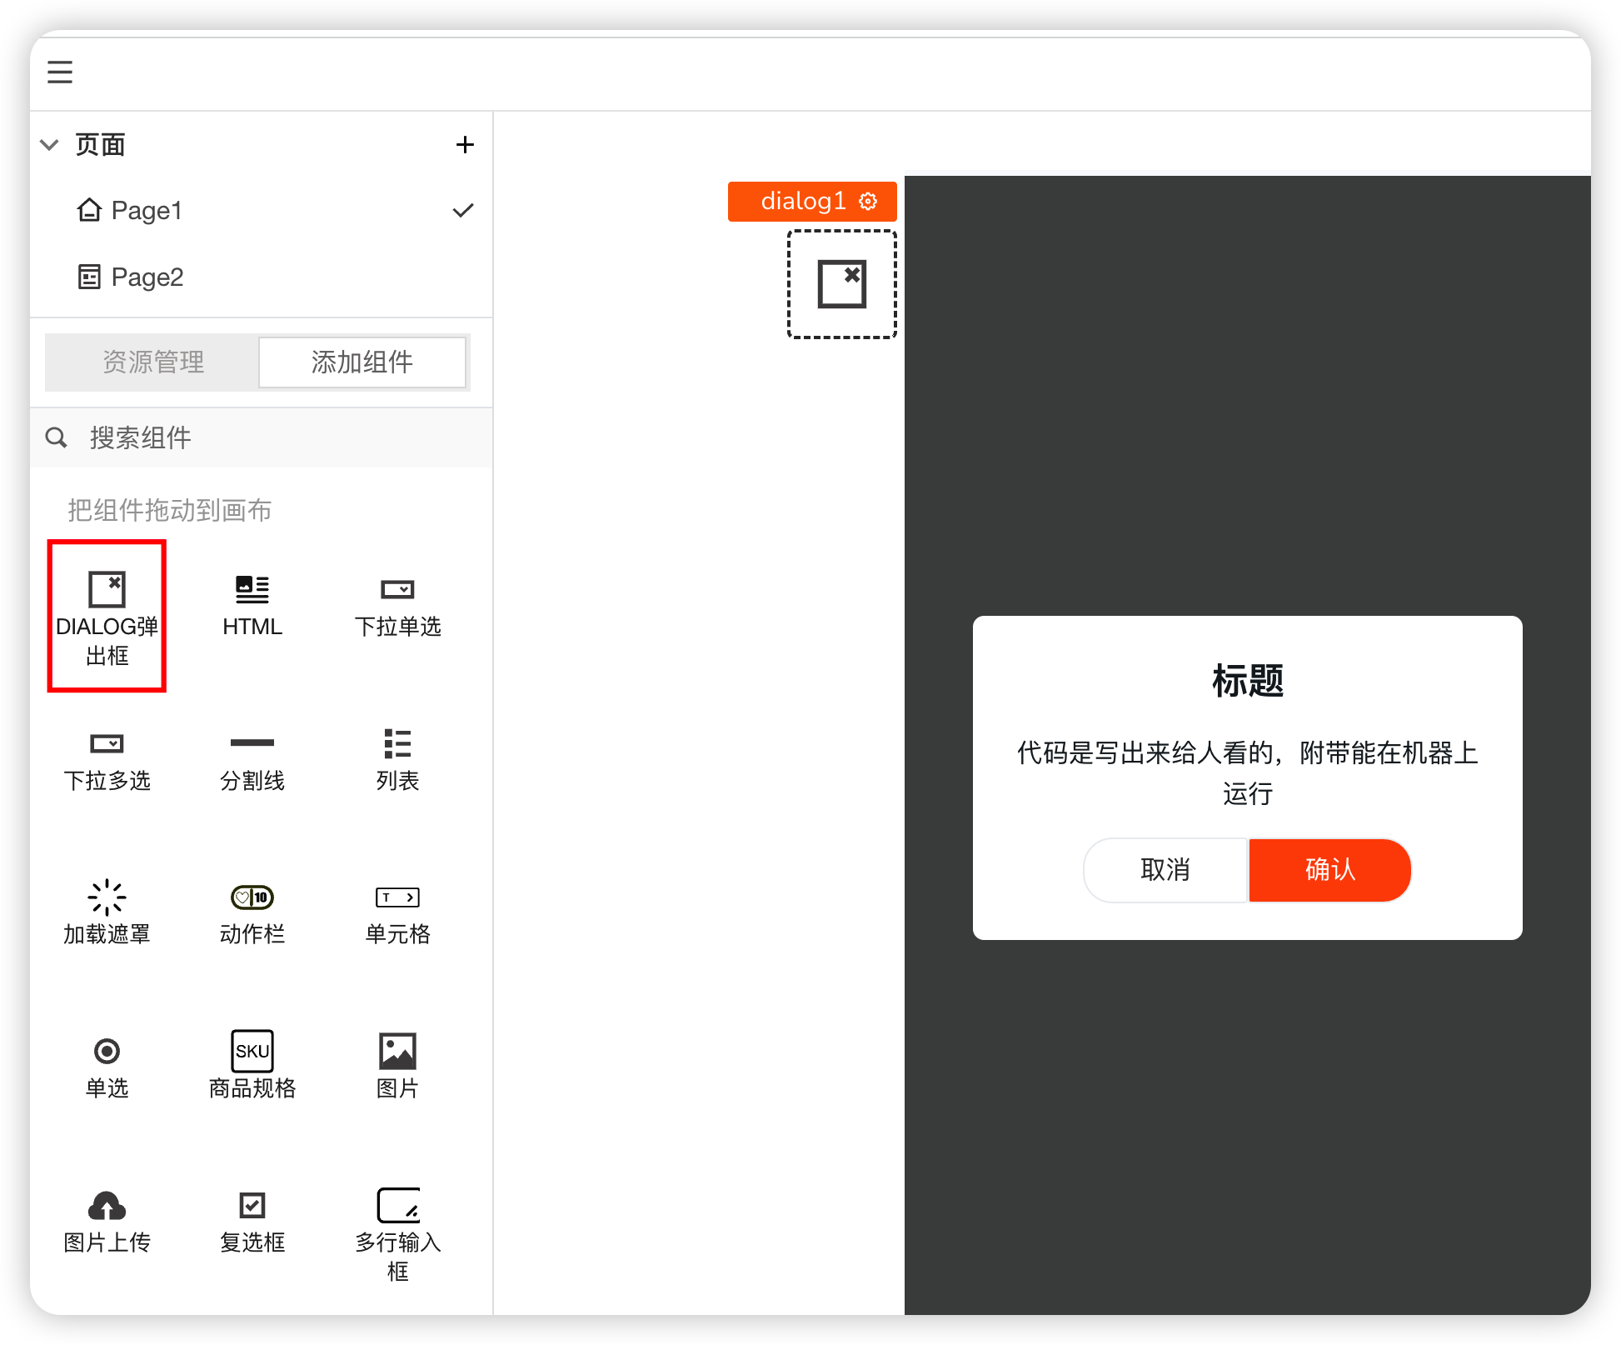Choose the 图片上传 cloud upload component
Image resolution: width=1621 pixels, height=1345 pixels.
[x=107, y=1205]
